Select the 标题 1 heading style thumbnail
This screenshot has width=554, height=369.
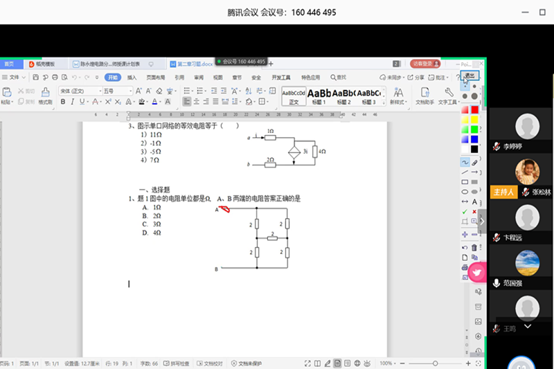(319, 96)
